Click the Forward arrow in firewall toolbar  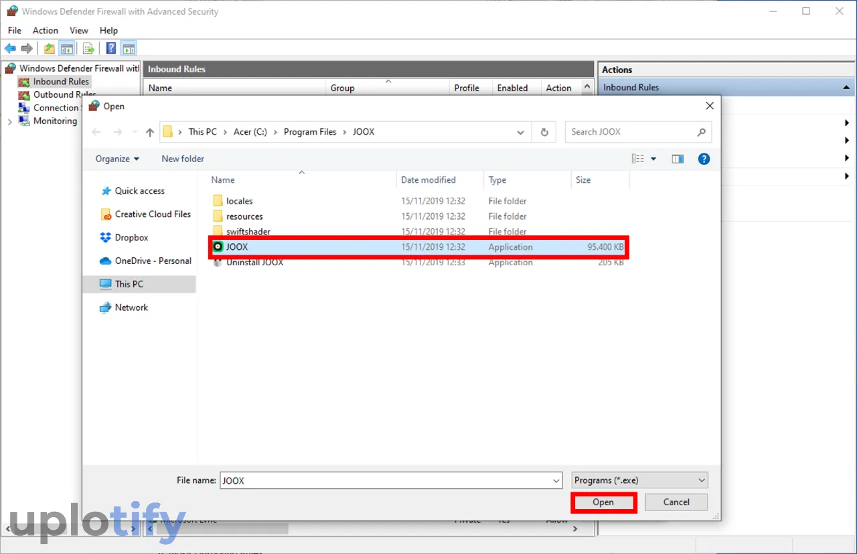click(x=27, y=48)
